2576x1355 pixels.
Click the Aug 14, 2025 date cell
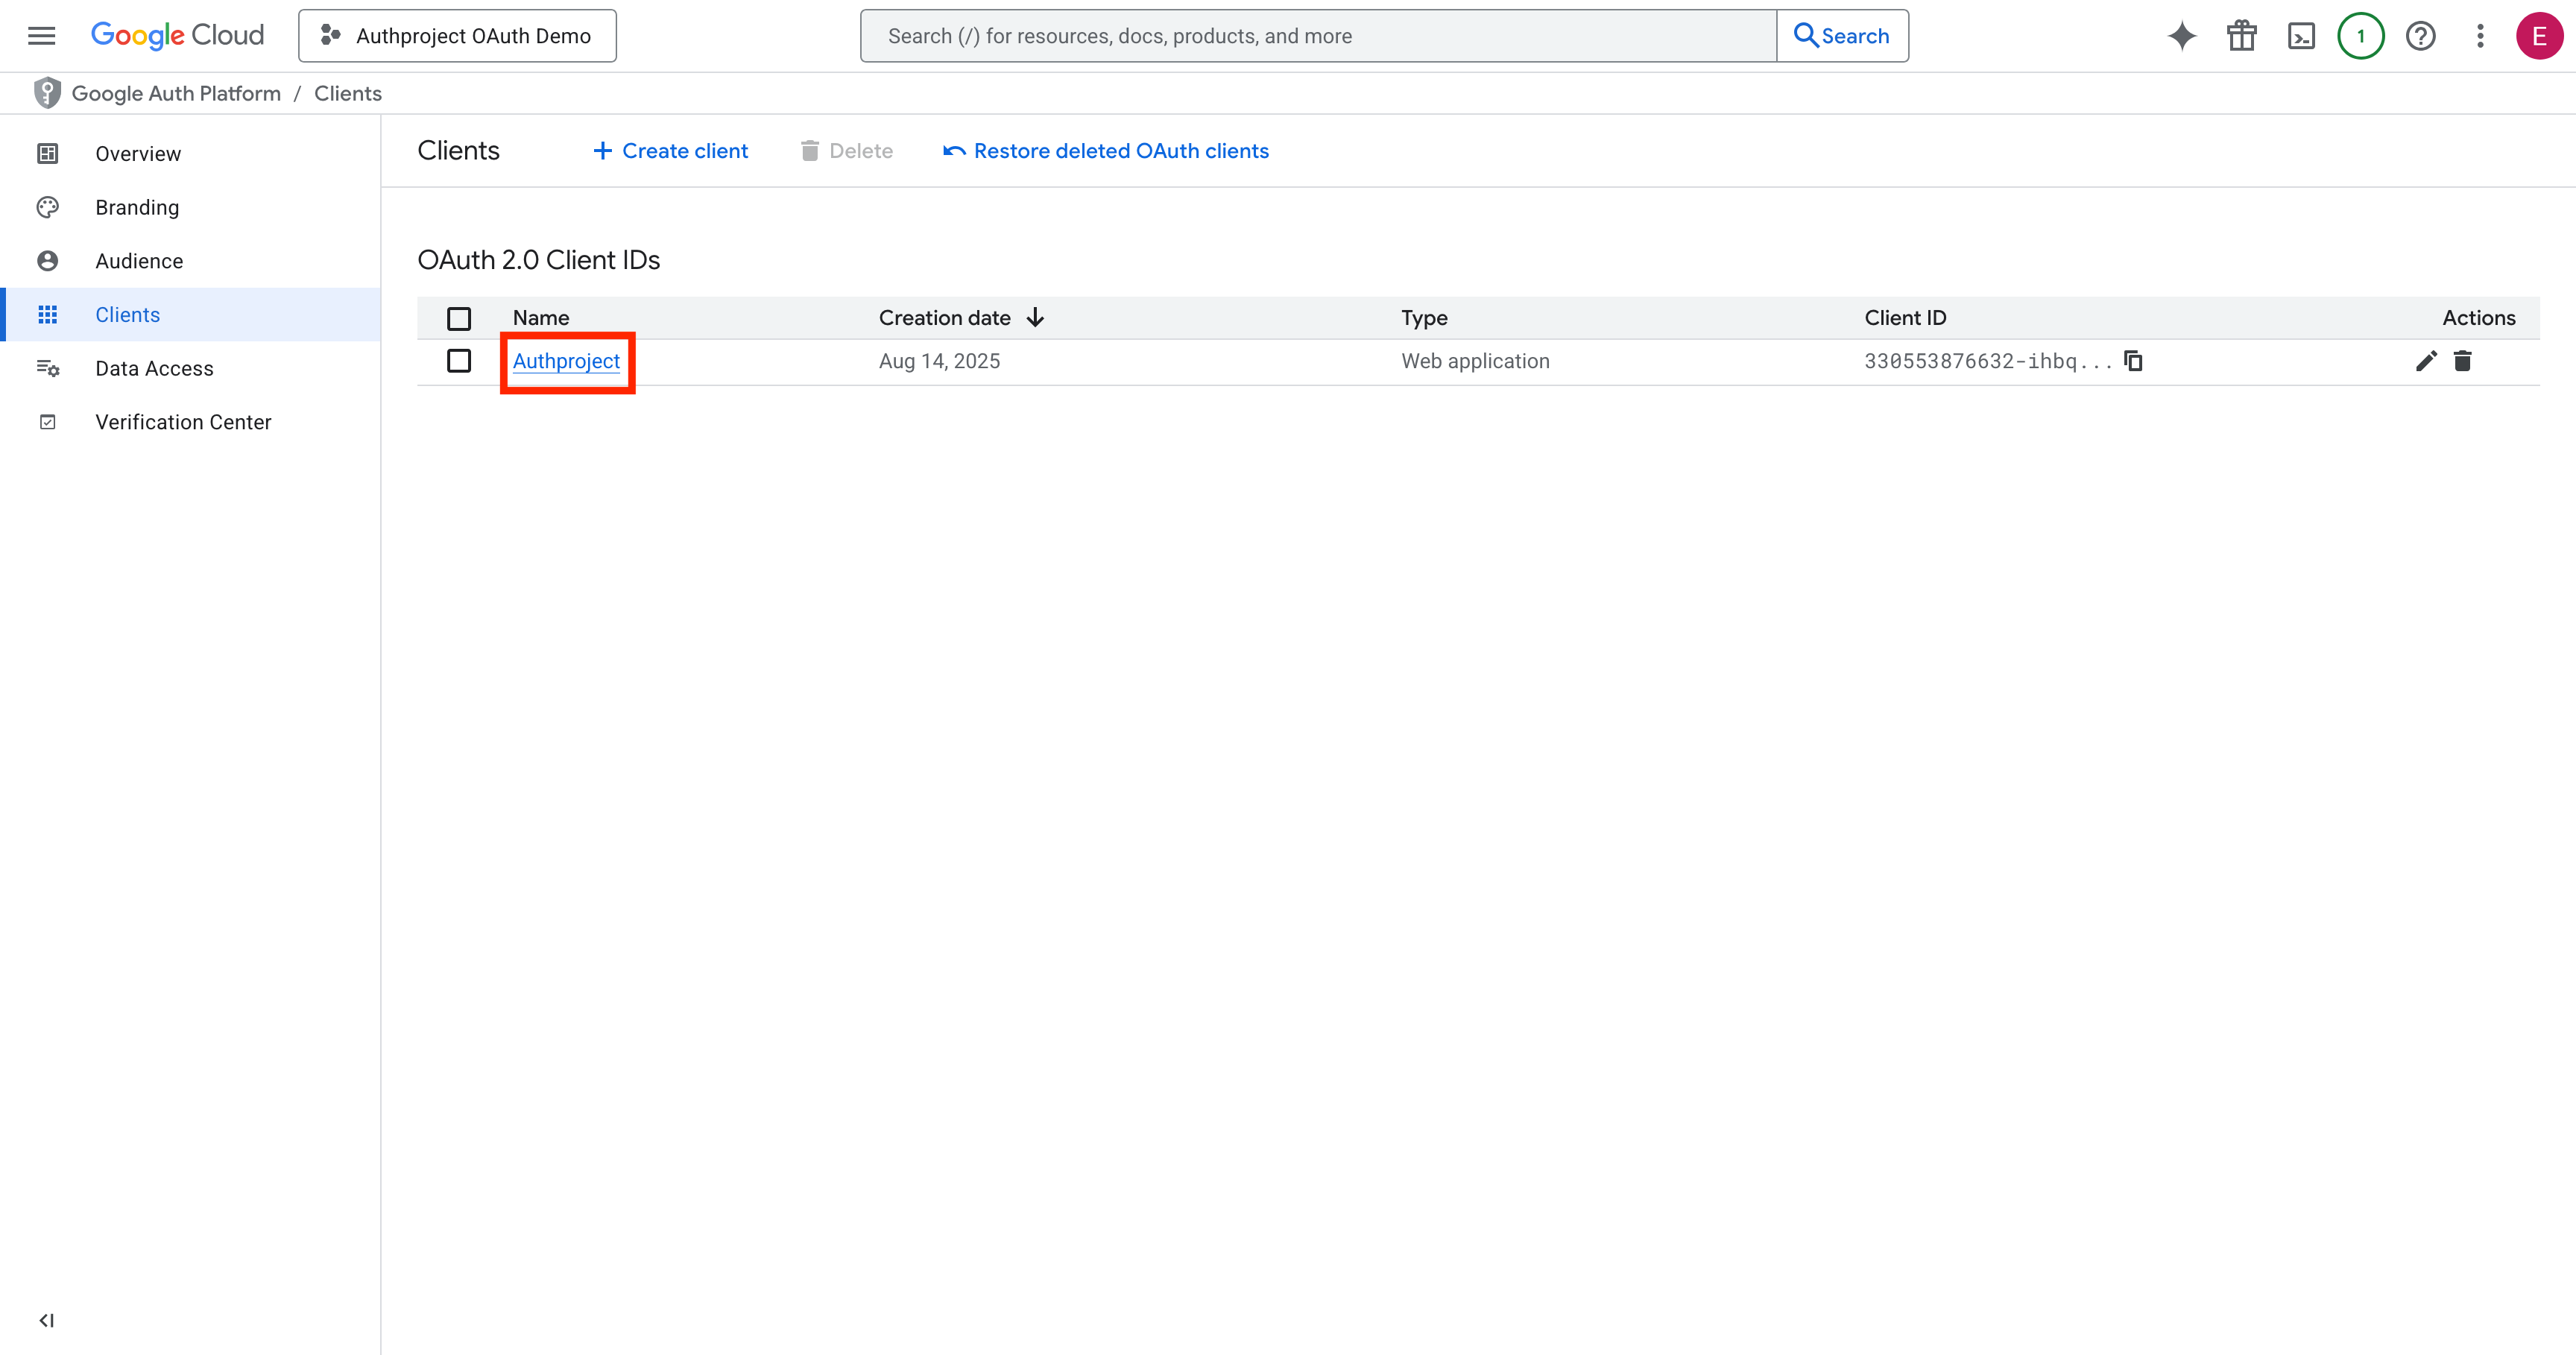(939, 361)
